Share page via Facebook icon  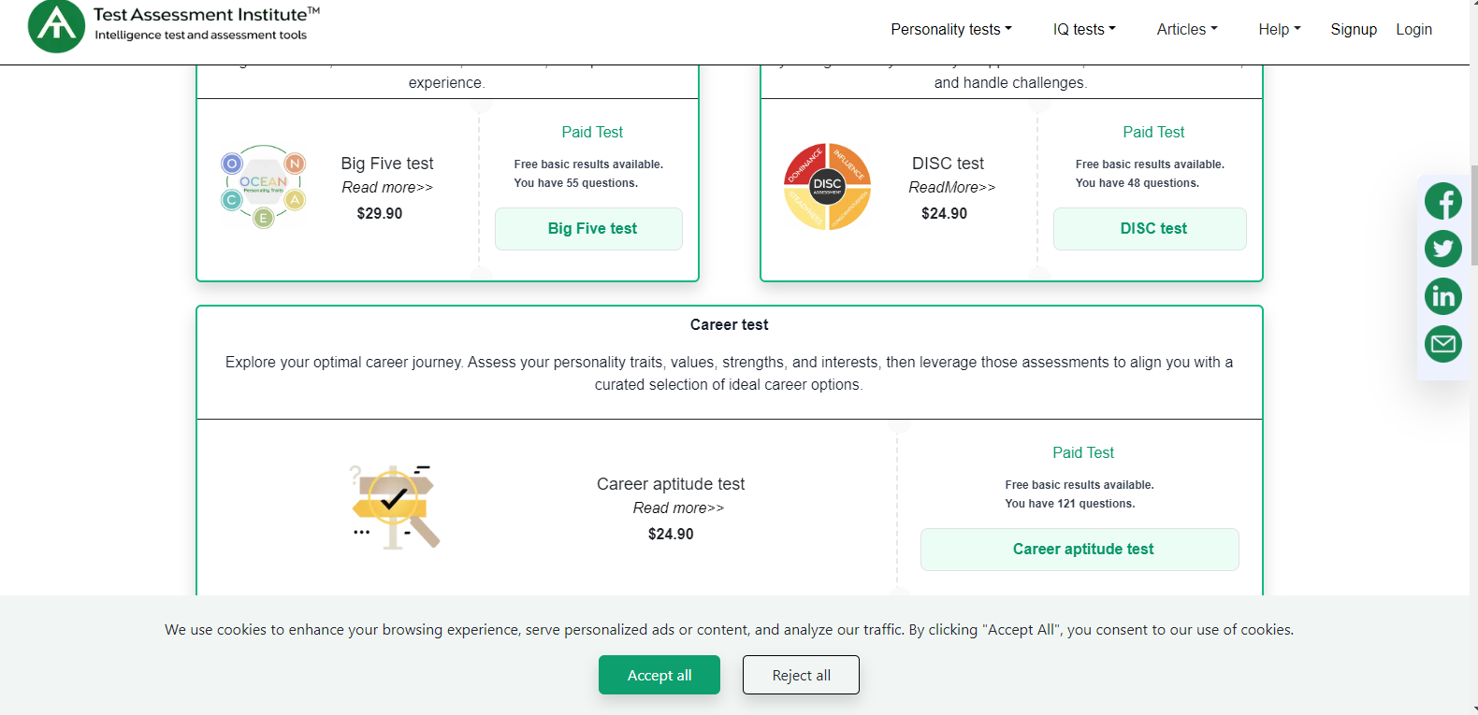coord(1442,201)
